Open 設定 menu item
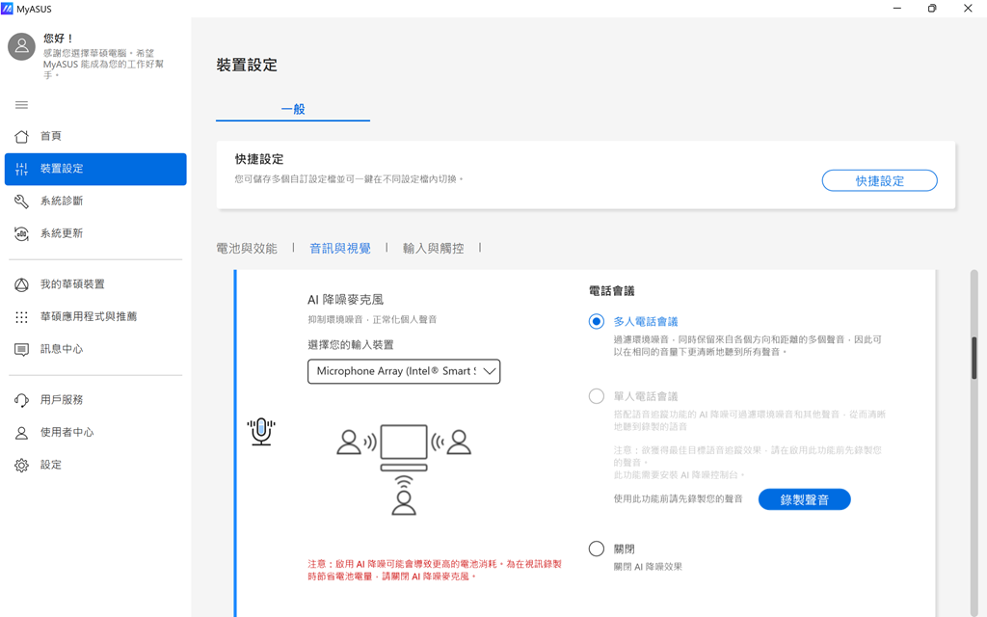This screenshot has height=617, width=987. pos(95,466)
